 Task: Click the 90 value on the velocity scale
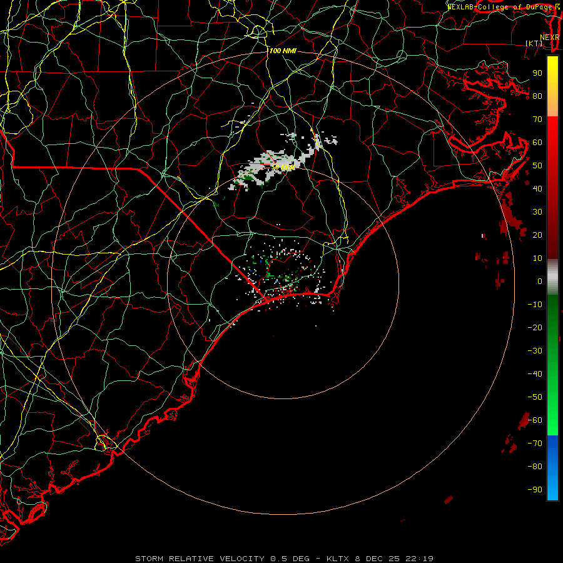(x=537, y=73)
